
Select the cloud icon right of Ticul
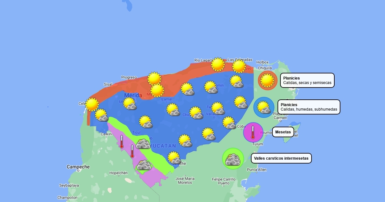click(x=143, y=144)
